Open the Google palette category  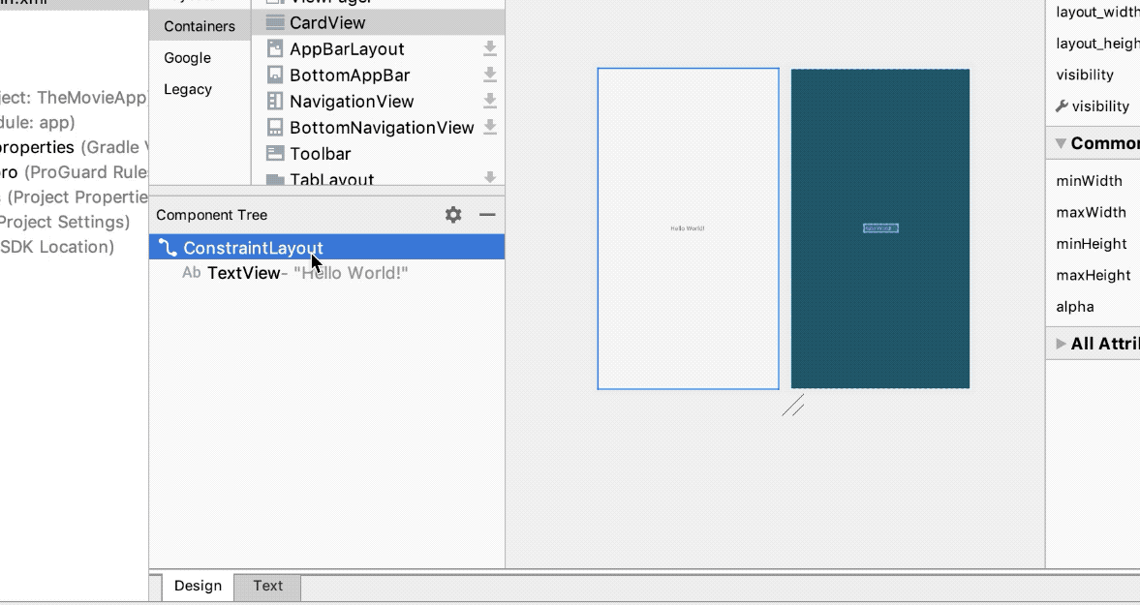click(187, 58)
